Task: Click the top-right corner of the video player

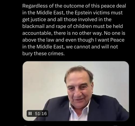Action: coord(126,64)
